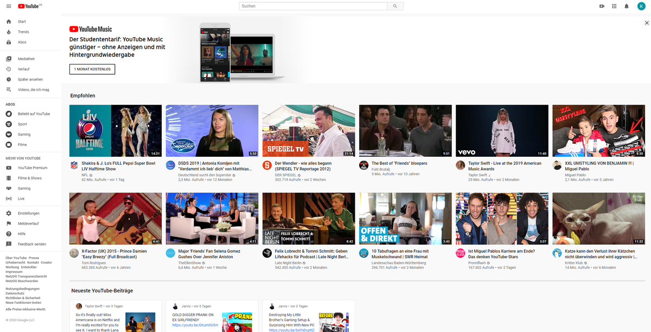The width and height of the screenshot is (651, 332).
Task: Click the Neue Funktionen testen link
Action: click(x=23, y=302)
